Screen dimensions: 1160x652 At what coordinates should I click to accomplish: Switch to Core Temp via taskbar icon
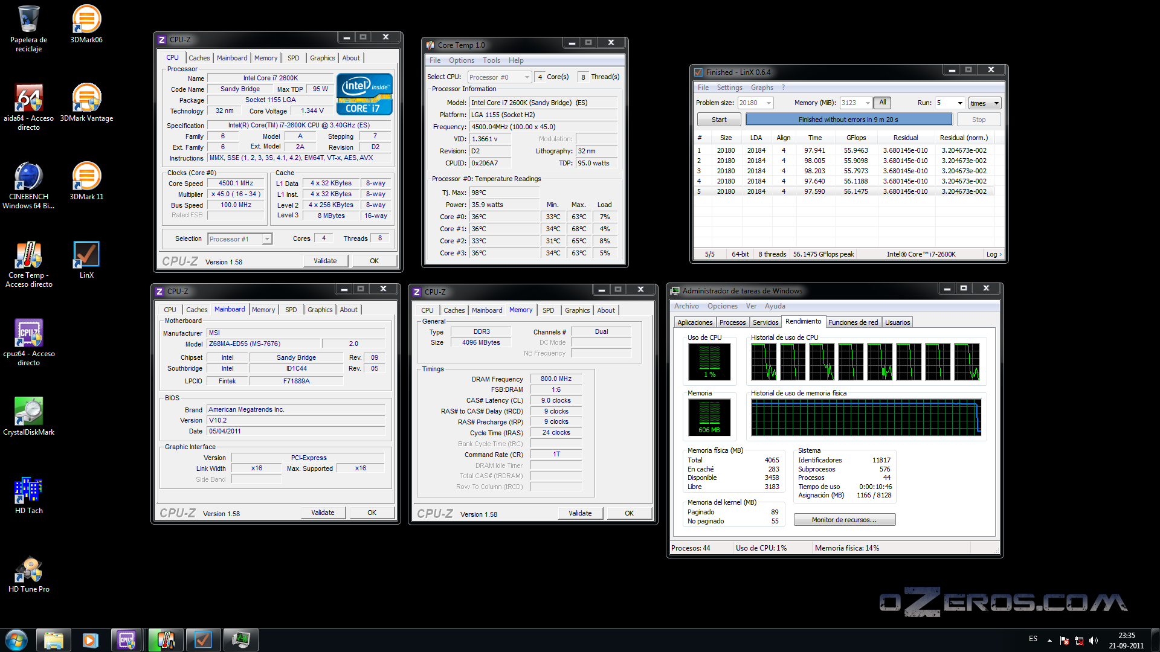tap(166, 640)
